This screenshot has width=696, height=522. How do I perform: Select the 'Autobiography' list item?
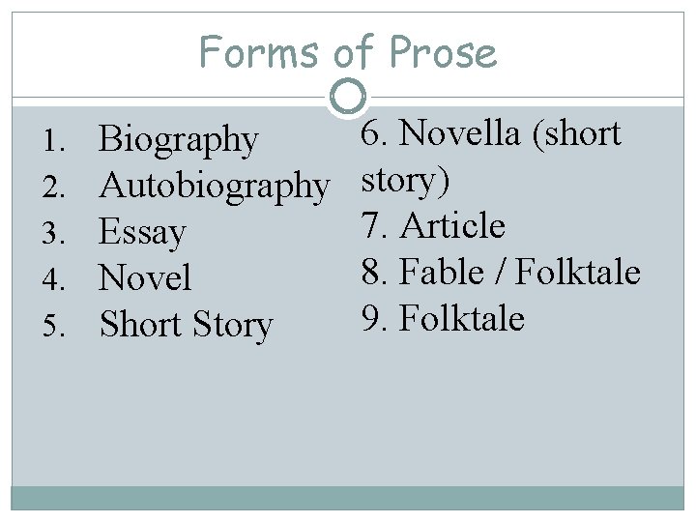214,184
